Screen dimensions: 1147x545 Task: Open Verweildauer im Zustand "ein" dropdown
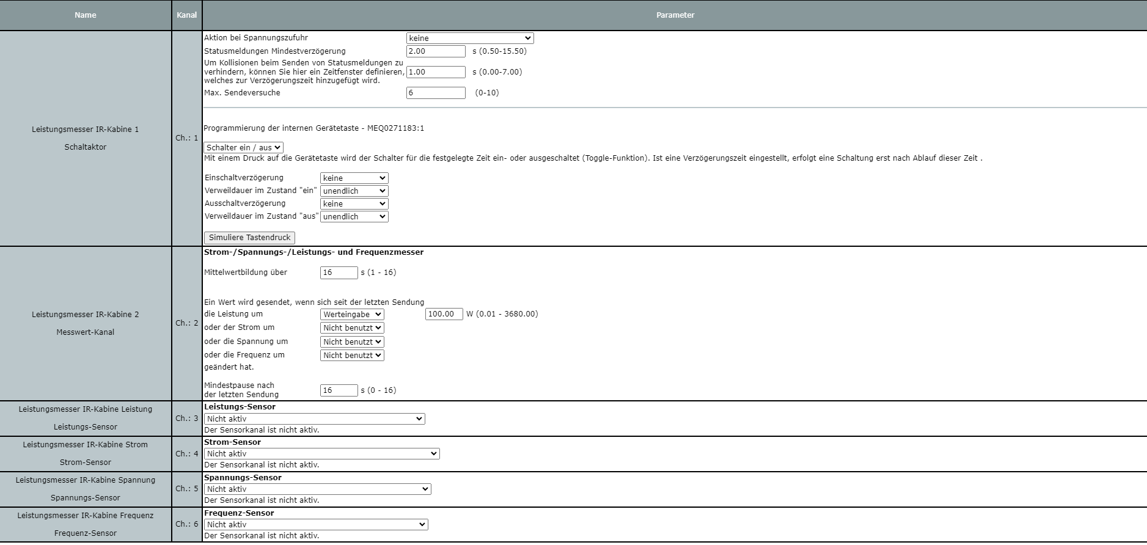[x=354, y=191]
